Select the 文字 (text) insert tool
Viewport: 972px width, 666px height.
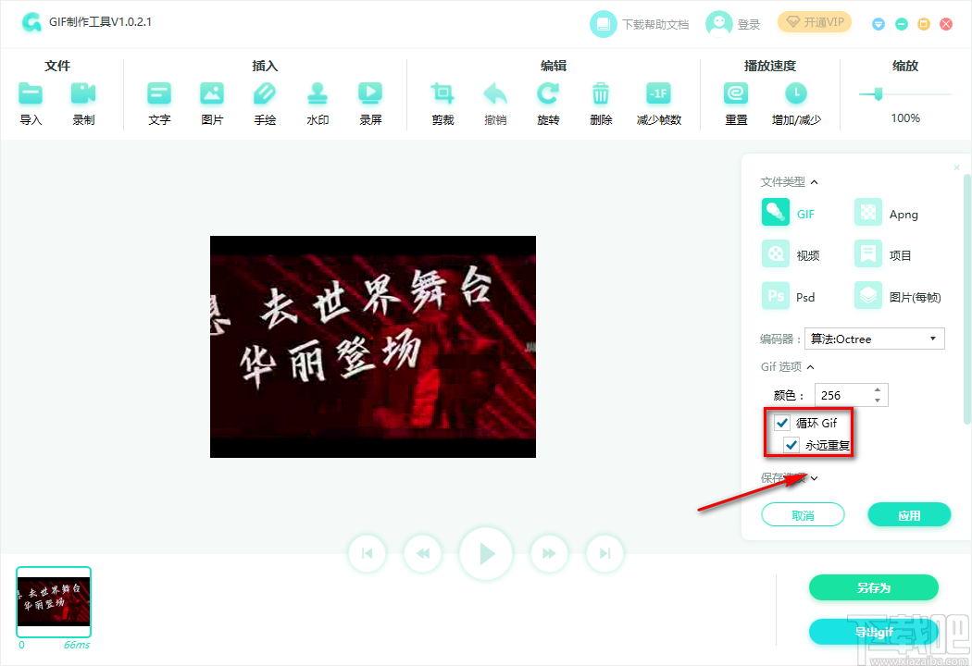(x=158, y=97)
